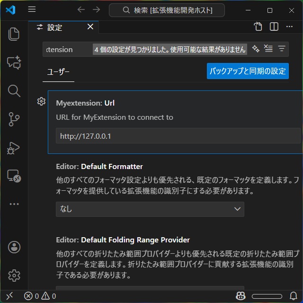This screenshot has height=303, width=303.
Task: Open the Accounts menu icon
Action: pyautogui.click(x=14, y=247)
